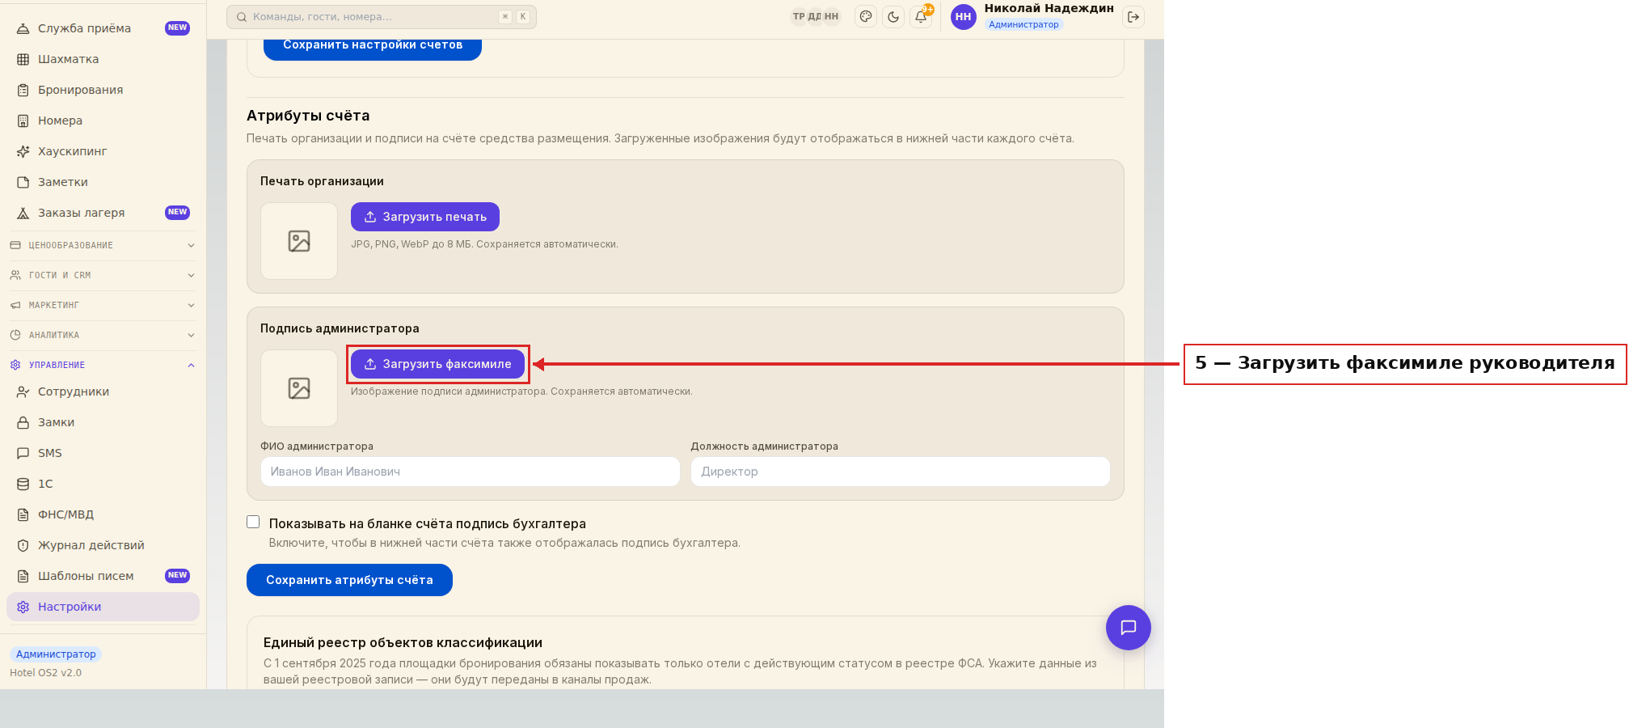Open the chat support bubble
Viewport: 1646px width, 728px height.
click(x=1129, y=628)
